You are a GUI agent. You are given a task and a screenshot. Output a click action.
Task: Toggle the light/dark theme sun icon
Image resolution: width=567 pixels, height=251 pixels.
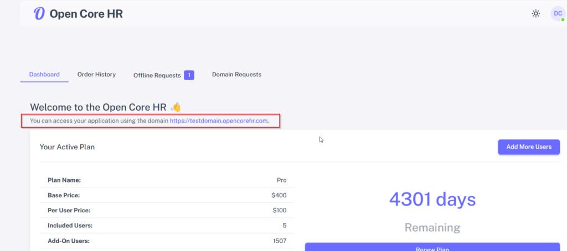pyautogui.click(x=535, y=14)
